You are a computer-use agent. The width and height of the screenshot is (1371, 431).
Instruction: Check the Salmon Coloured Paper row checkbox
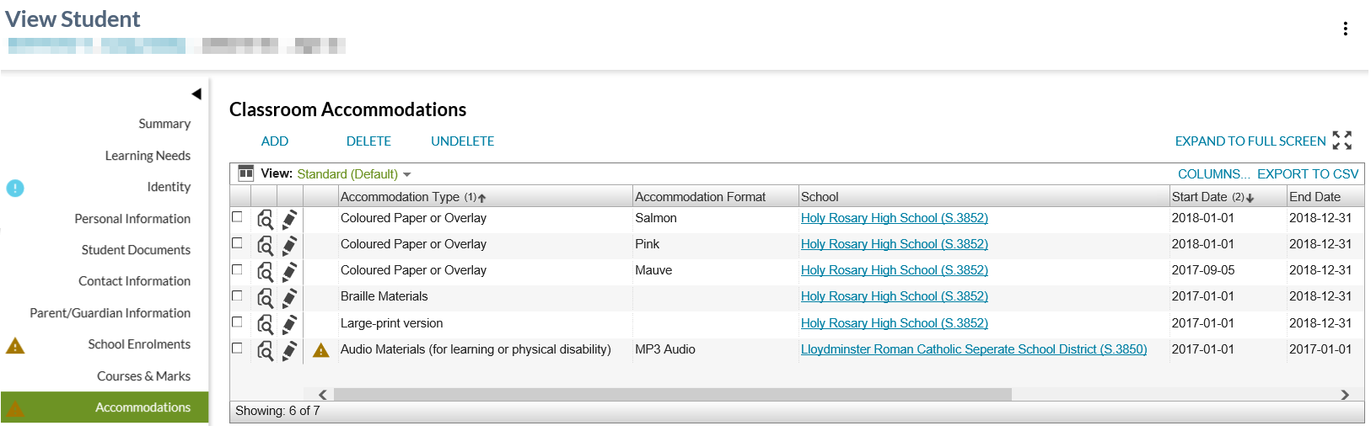(237, 217)
